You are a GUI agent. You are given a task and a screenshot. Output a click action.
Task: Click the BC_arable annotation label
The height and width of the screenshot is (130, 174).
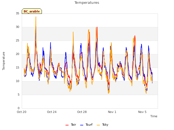pos(32,11)
